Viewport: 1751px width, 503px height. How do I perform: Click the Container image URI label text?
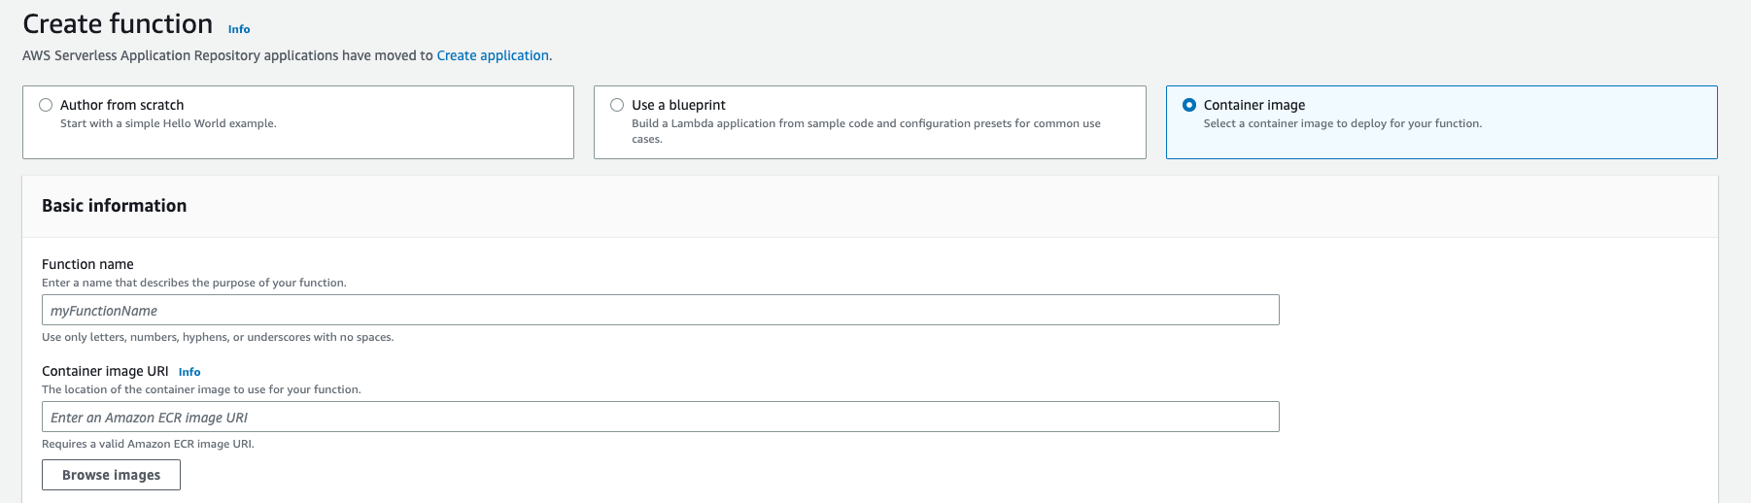point(105,371)
